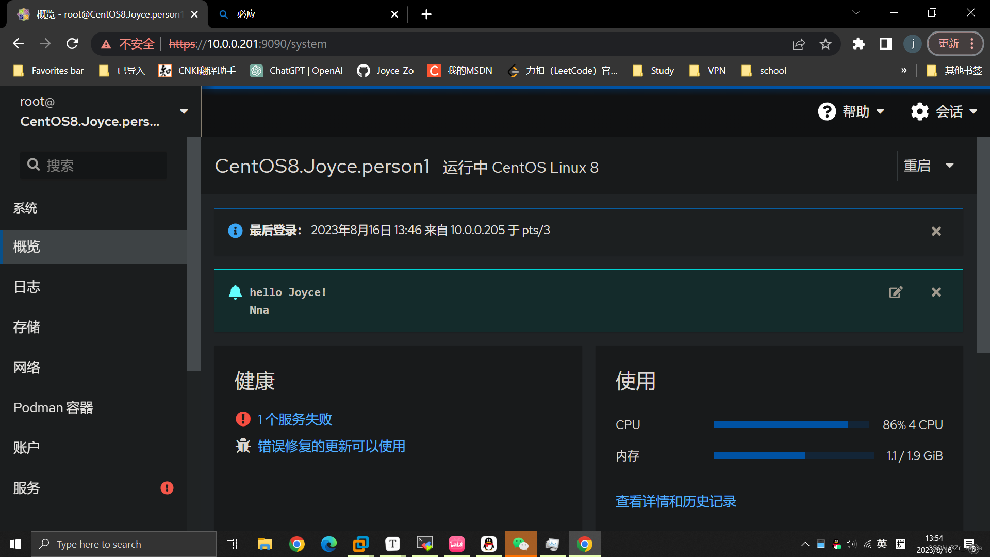The width and height of the screenshot is (990, 557).
Task: Click the Podman 容器 sidebar icon
Action: point(53,407)
